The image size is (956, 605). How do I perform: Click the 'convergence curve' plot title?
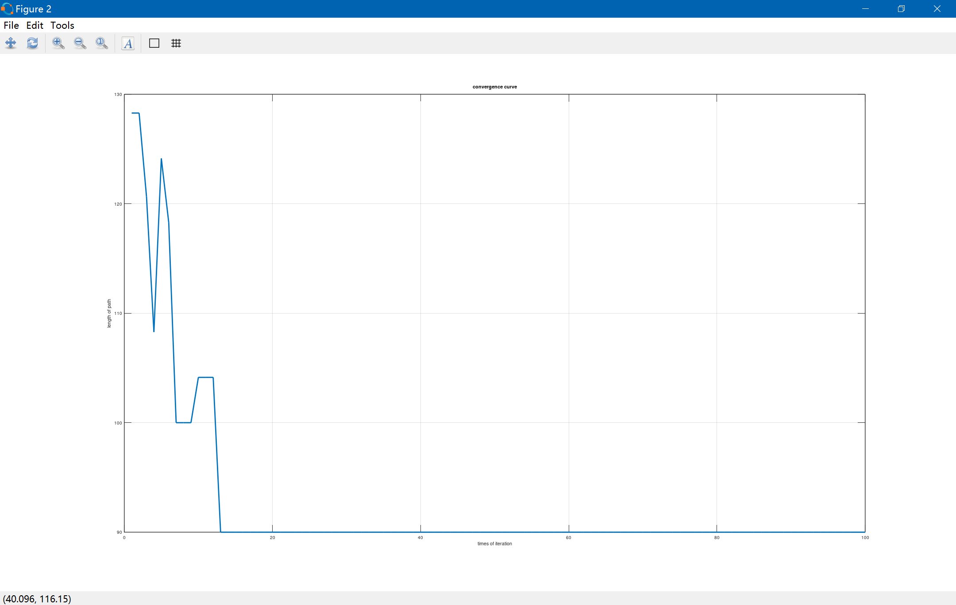click(494, 87)
